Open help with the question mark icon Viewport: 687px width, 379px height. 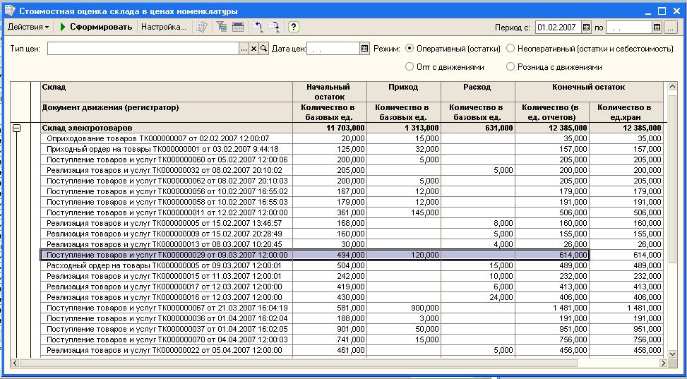[294, 27]
